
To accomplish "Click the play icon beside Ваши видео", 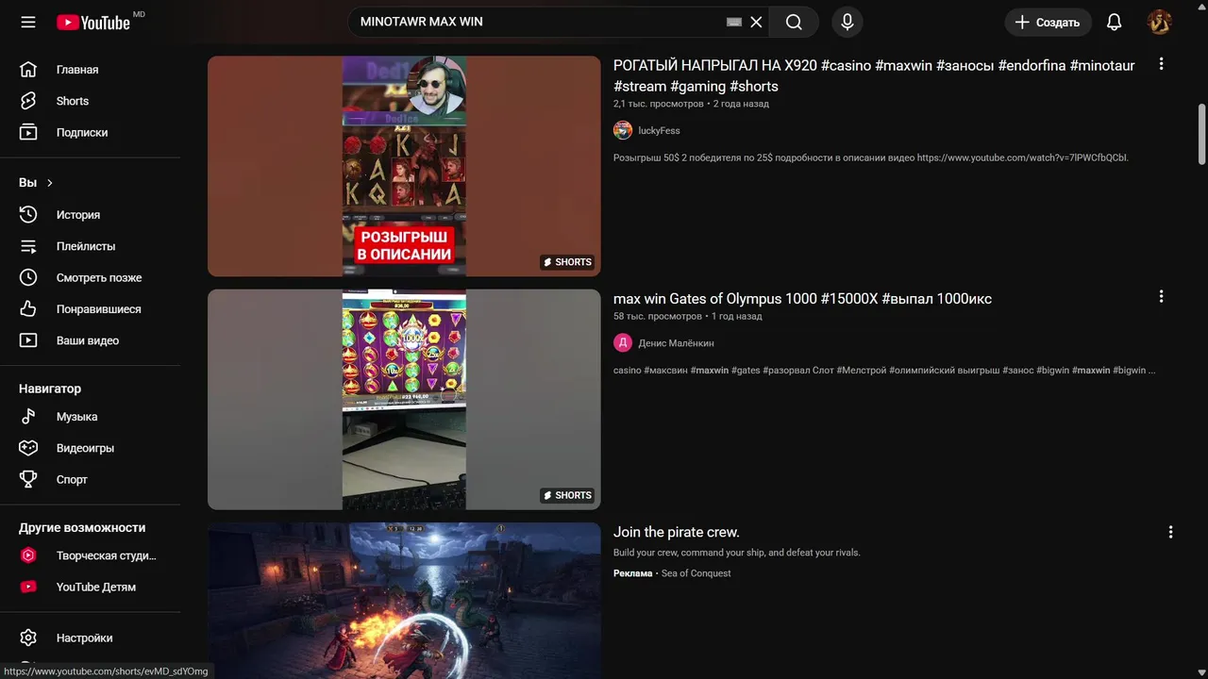I will [x=28, y=340].
